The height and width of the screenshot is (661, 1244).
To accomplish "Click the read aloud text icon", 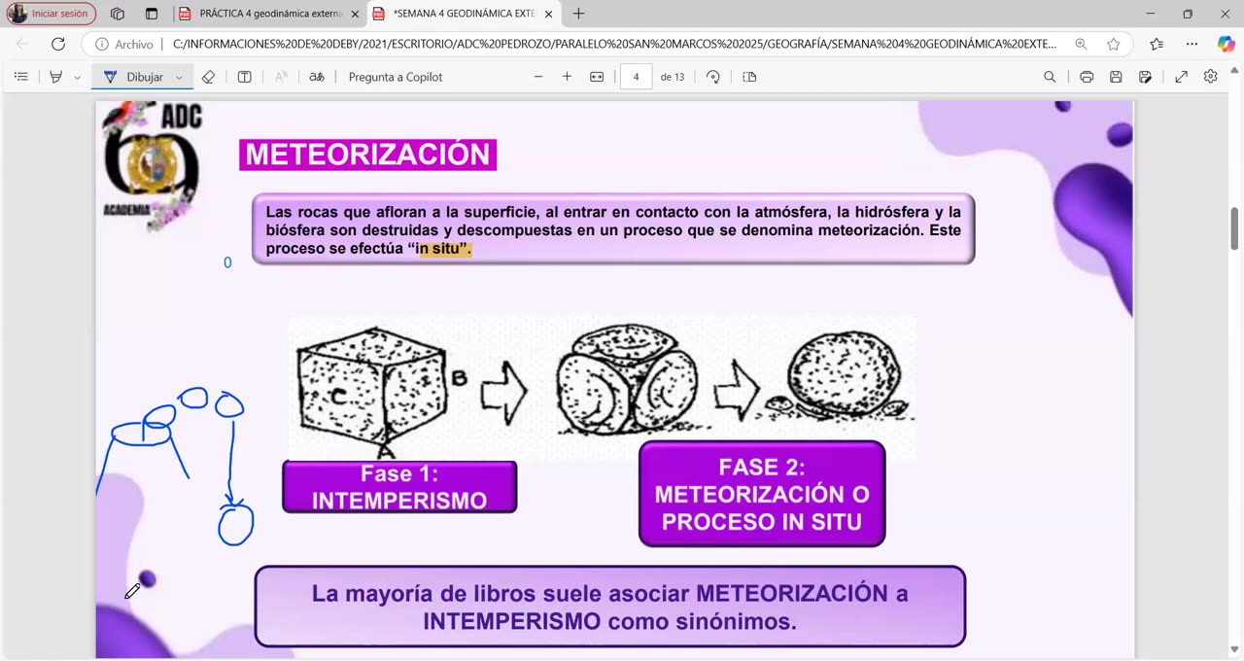I will tap(281, 77).
